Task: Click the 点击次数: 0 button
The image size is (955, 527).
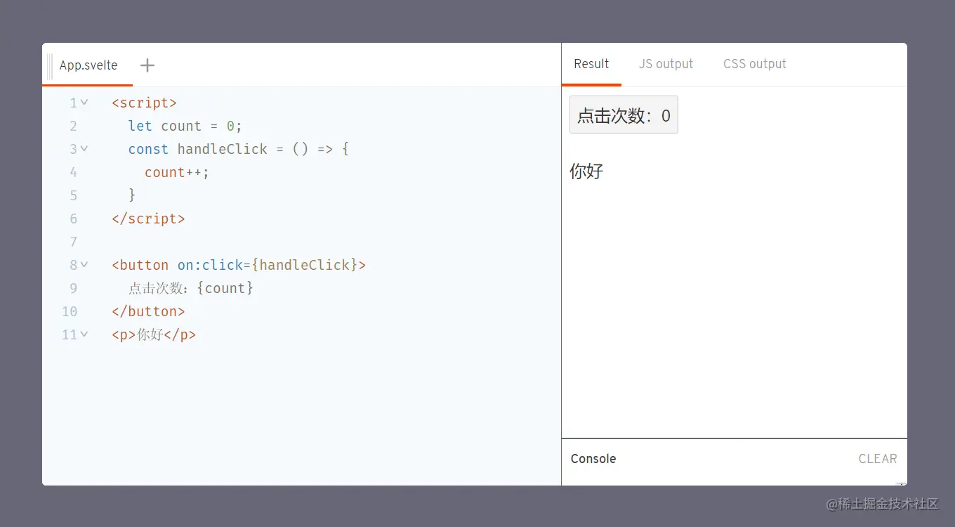Action: click(624, 115)
